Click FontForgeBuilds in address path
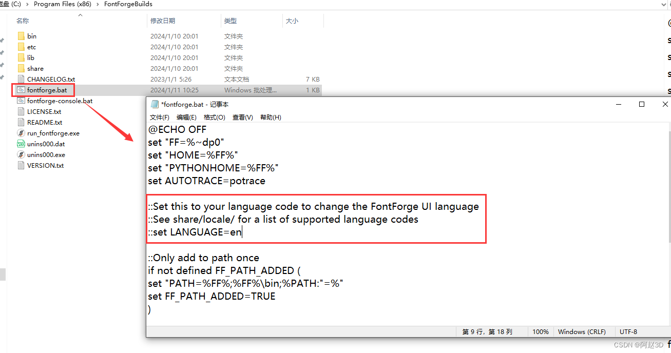This screenshot has width=671, height=353. [128, 4]
